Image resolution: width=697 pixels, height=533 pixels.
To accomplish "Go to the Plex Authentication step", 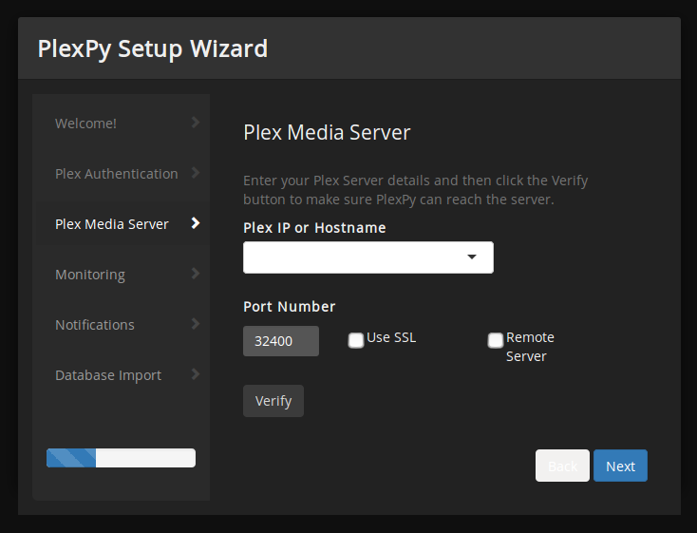I will [x=121, y=174].
